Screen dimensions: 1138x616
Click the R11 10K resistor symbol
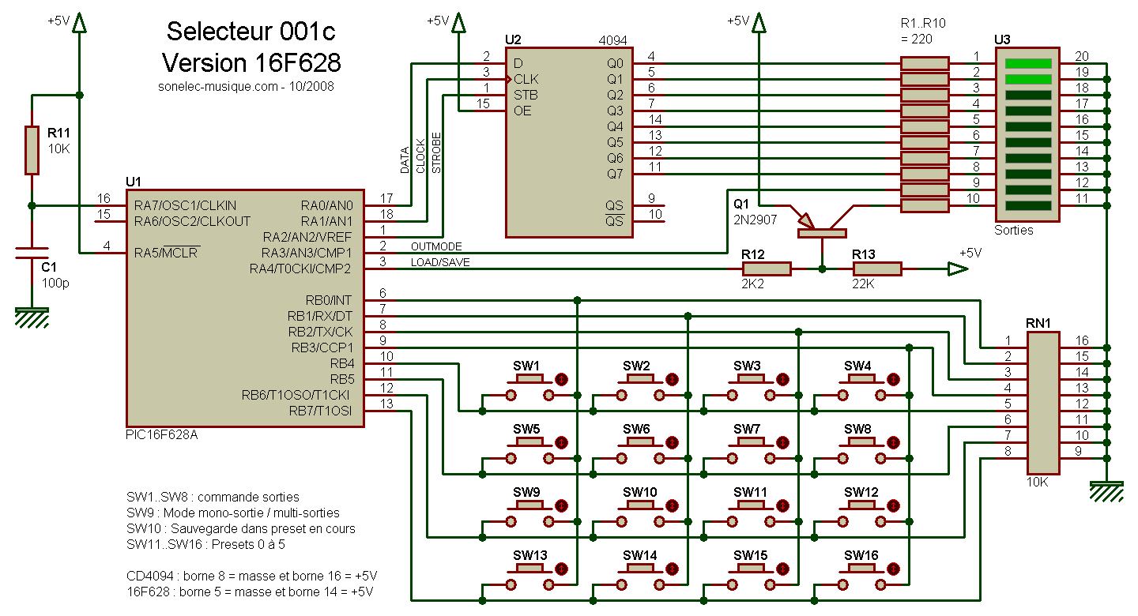click(32, 150)
